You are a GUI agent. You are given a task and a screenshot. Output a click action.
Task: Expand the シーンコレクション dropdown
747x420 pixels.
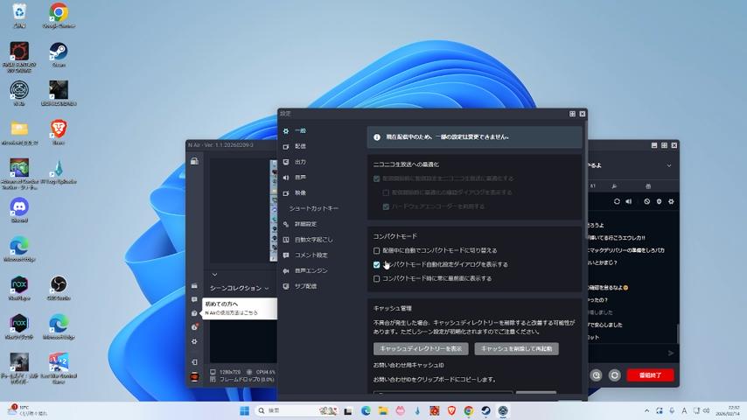pos(239,288)
